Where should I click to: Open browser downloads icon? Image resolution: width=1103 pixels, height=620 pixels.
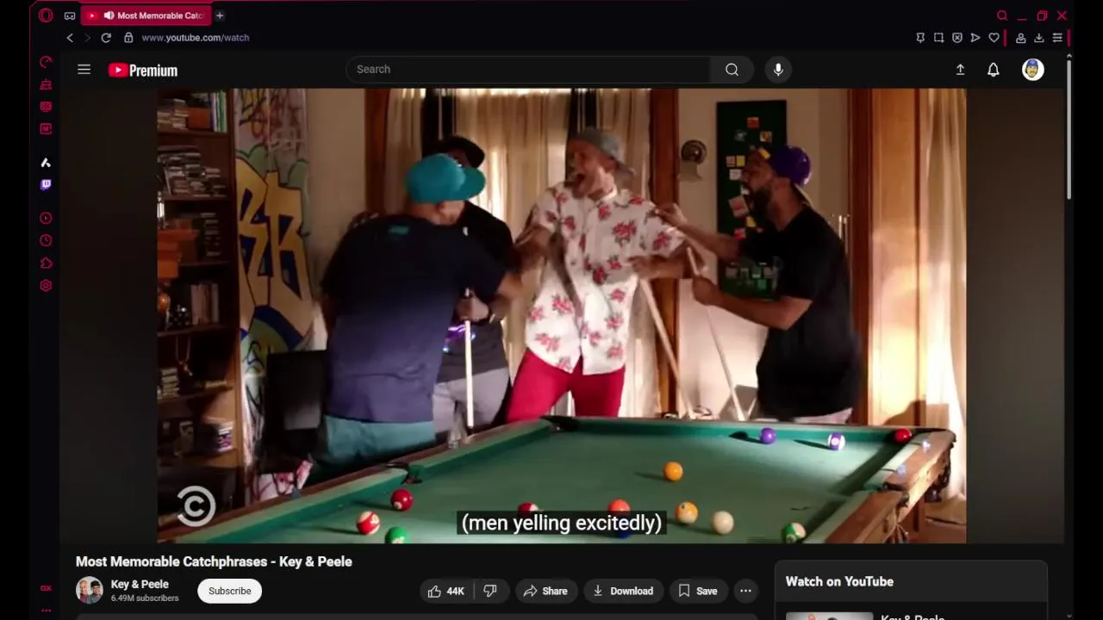[1039, 38]
